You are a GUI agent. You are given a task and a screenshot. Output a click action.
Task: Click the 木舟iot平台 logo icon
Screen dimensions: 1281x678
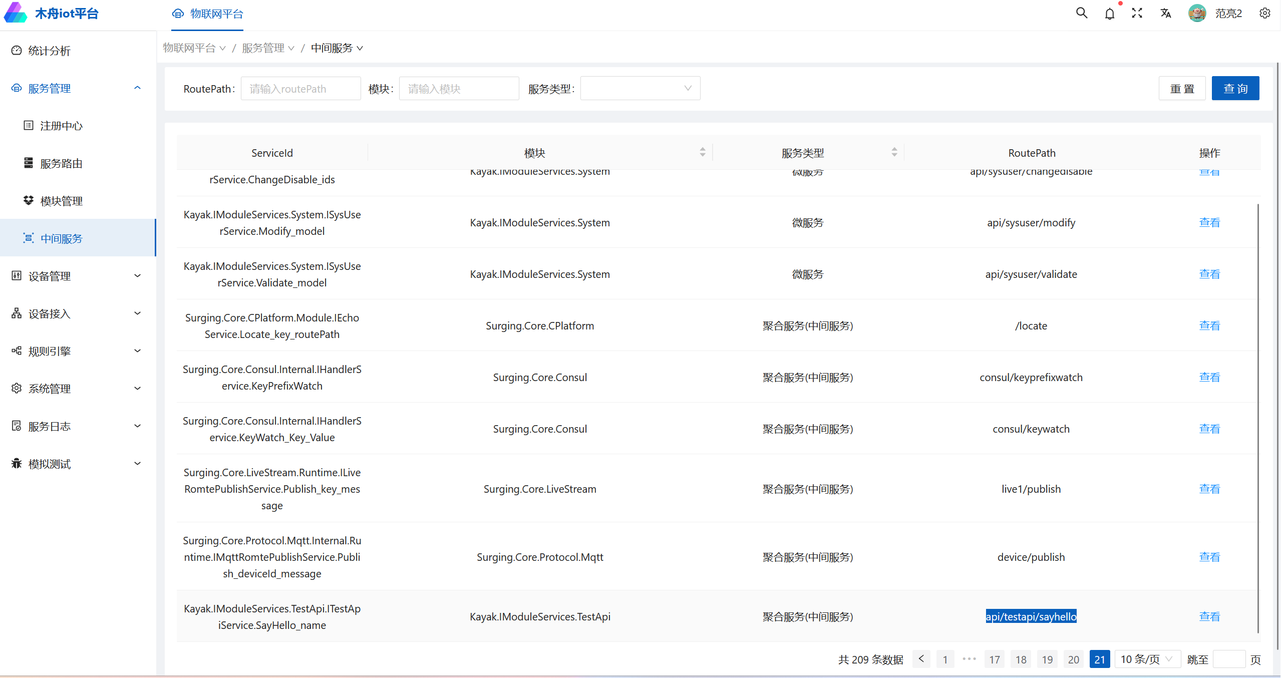tap(15, 13)
